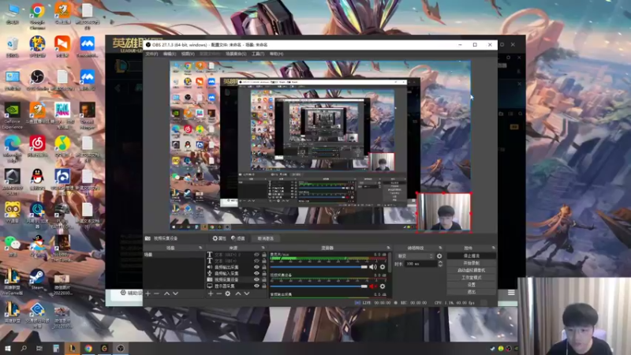Add a new source with plus icon

pyautogui.click(x=211, y=293)
